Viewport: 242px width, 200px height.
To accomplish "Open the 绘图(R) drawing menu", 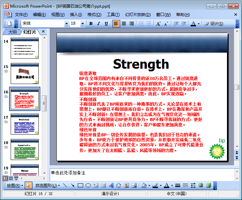I will (15, 185).
